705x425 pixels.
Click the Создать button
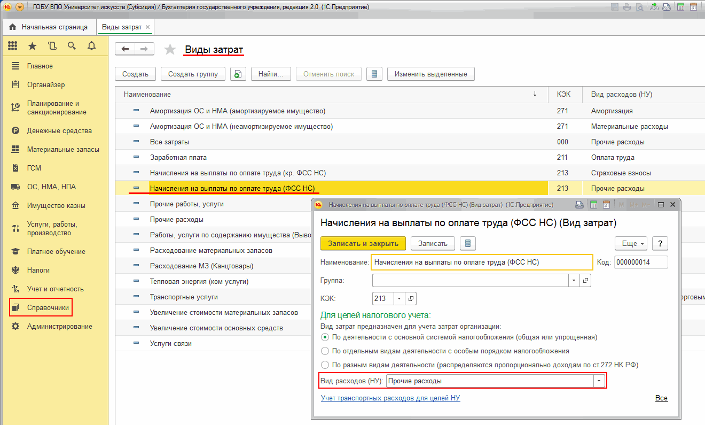point(135,74)
